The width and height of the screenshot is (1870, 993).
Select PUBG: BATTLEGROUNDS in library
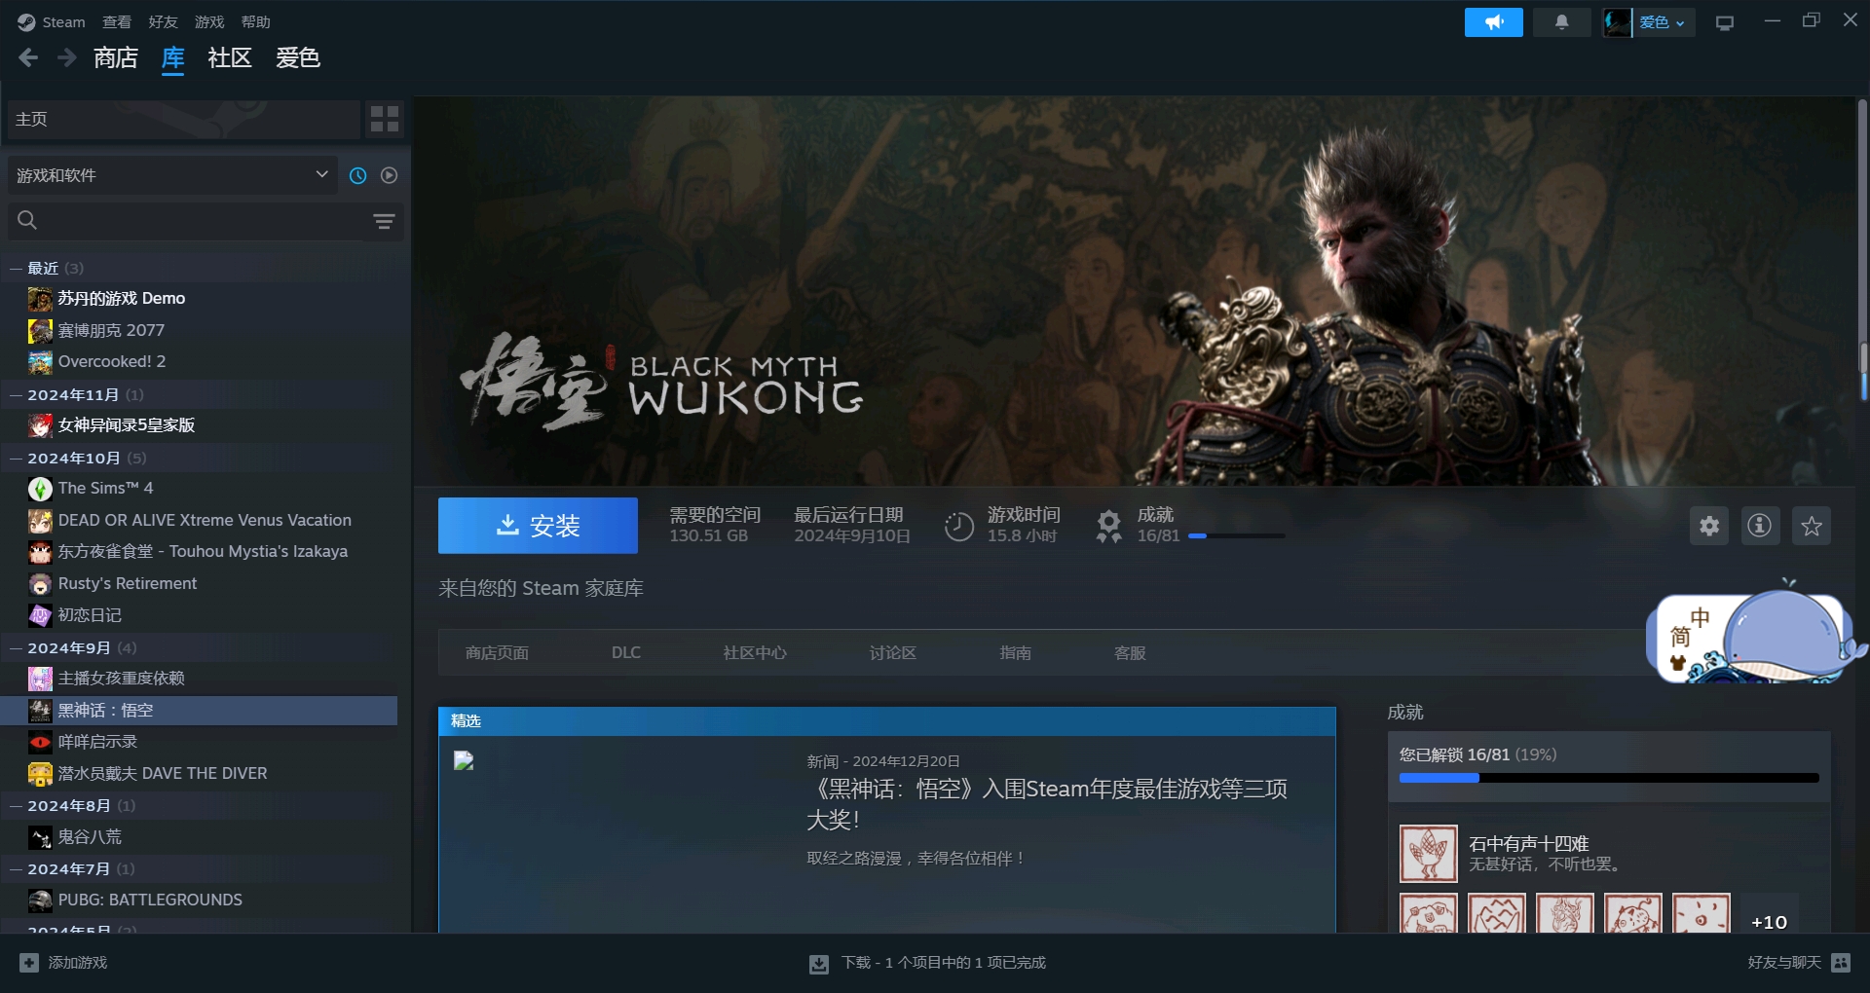(x=200, y=900)
